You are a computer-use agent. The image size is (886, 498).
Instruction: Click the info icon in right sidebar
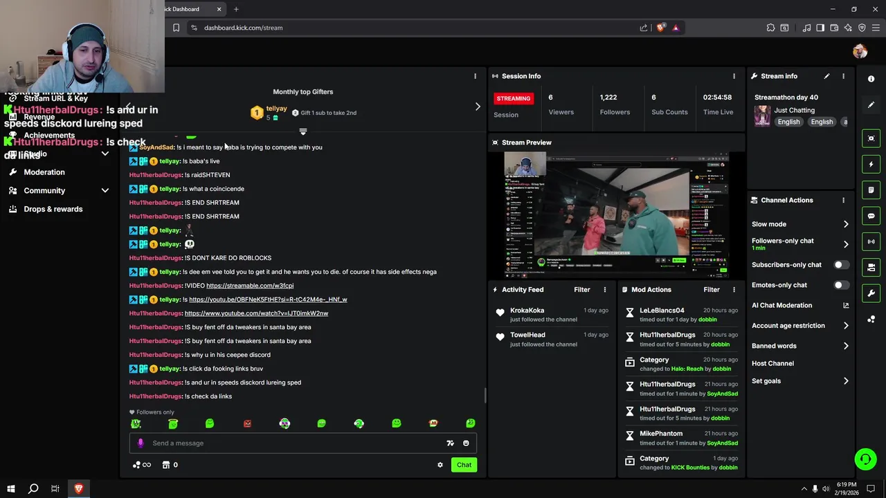click(x=871, y=79)
